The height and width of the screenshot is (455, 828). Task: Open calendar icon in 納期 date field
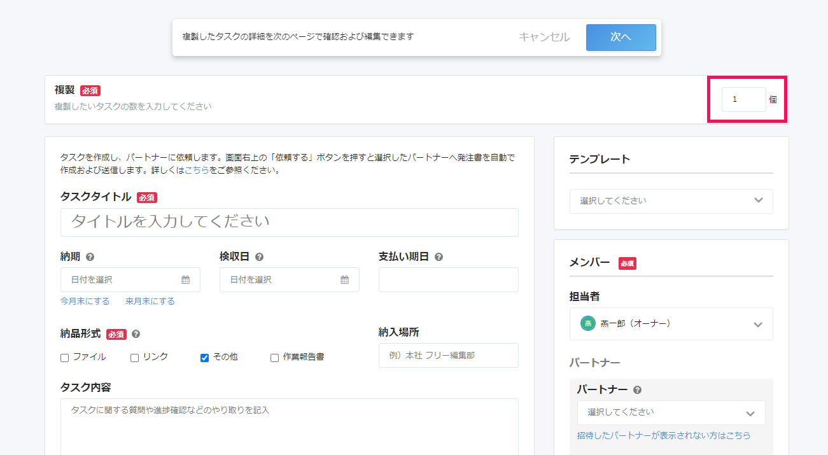click(185, 279)
